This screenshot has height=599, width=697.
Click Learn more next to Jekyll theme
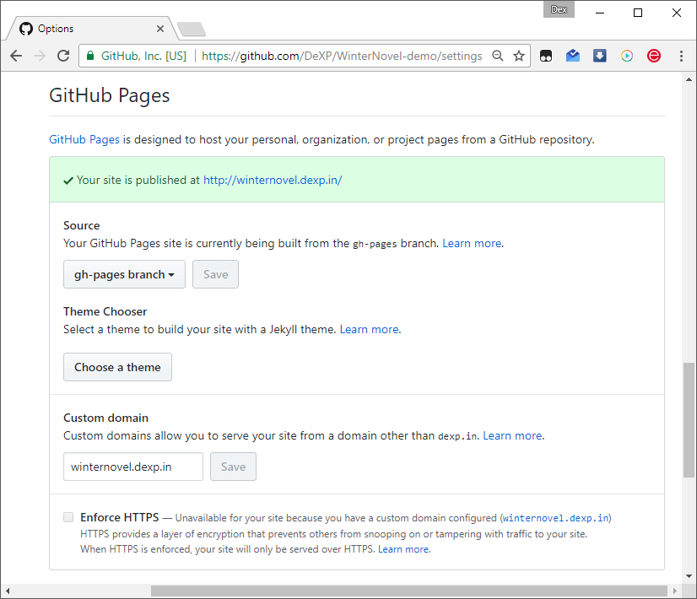(x=369, y=329)
